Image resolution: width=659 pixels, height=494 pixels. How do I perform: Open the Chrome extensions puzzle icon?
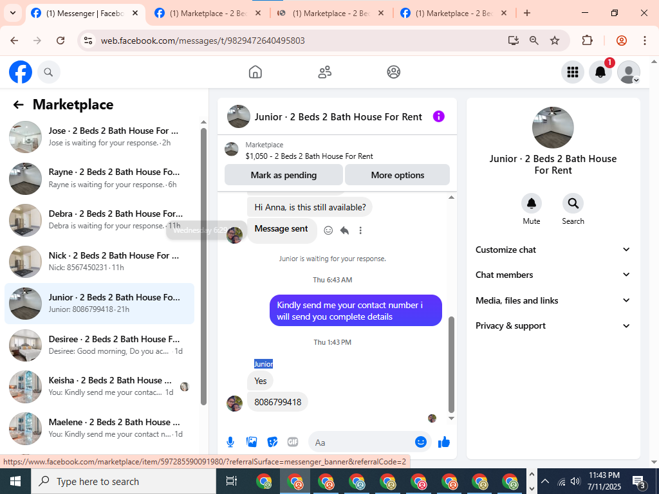coord(587,41)
